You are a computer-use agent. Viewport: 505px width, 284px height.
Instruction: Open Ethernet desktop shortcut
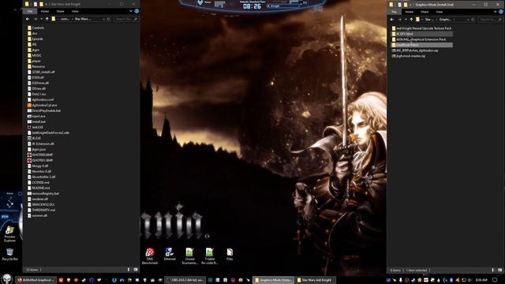pyautogui.click(x=170, y=254)
